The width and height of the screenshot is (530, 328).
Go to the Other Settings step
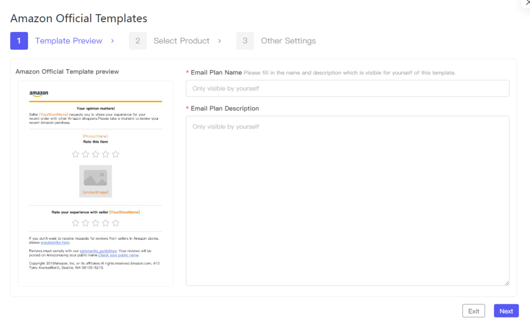point(288,41)
